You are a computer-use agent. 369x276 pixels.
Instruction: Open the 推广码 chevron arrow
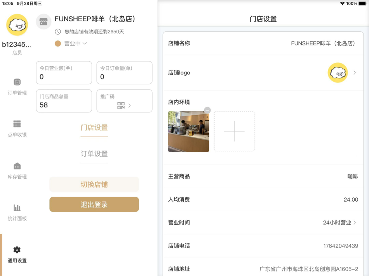point(129,106)
